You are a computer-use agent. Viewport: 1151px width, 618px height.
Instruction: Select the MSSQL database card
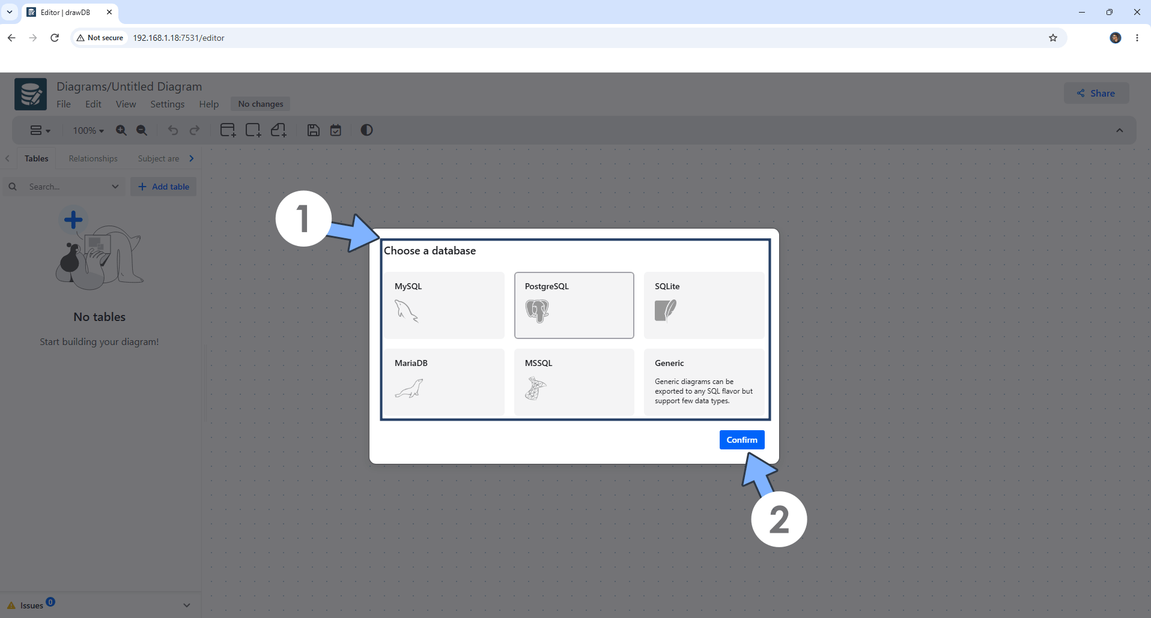click(x=574, y=382)
